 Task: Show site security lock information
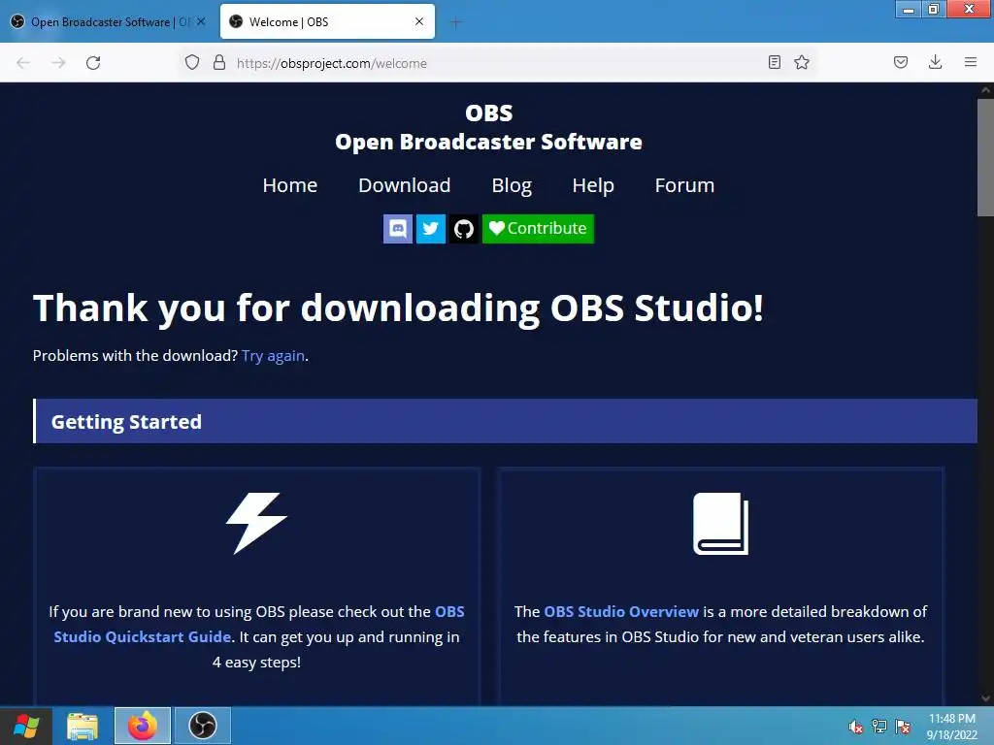(x=219, y=62)
